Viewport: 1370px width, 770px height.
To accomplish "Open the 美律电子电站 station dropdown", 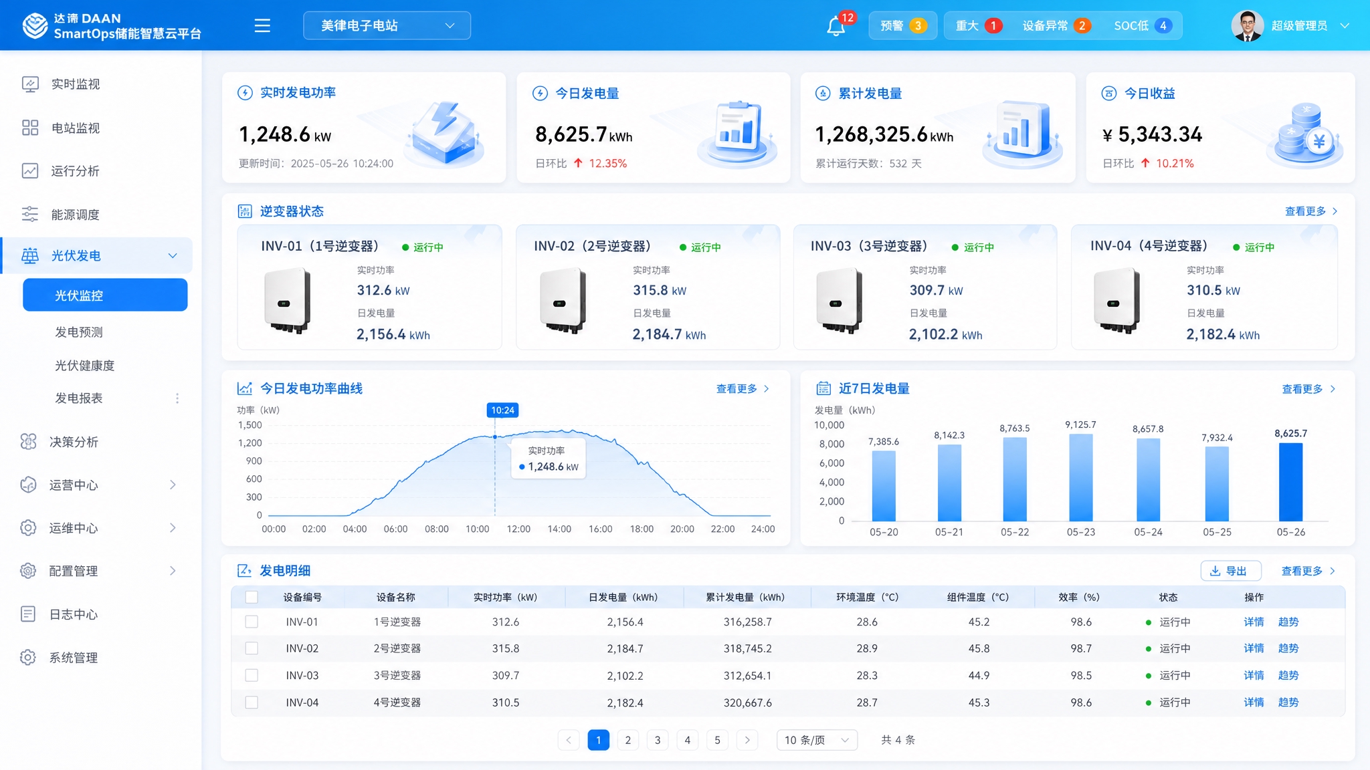I will [x=387, y=25].
